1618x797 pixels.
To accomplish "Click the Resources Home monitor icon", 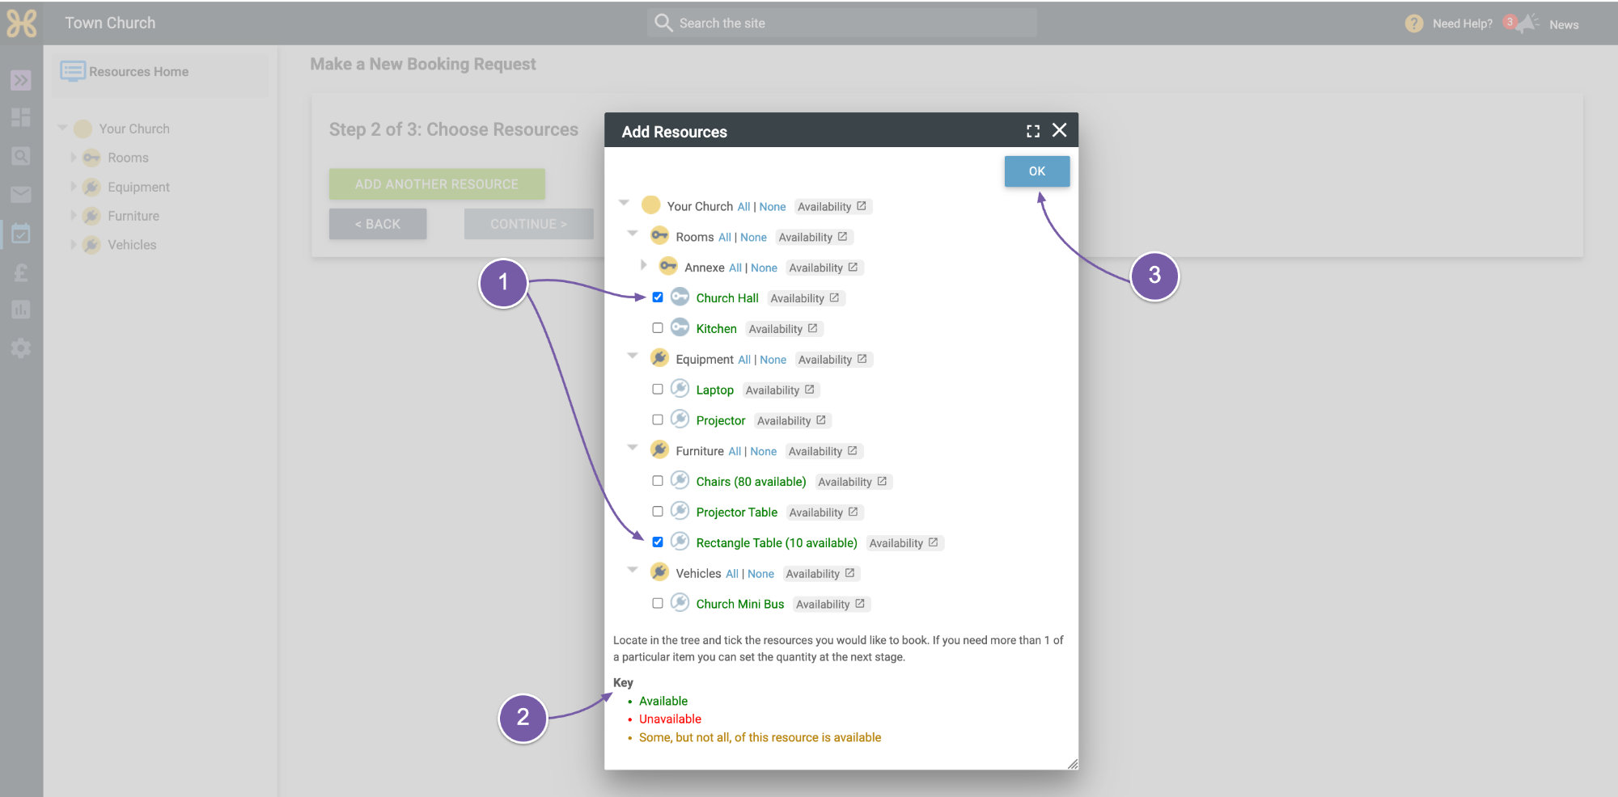I will 73,71.
